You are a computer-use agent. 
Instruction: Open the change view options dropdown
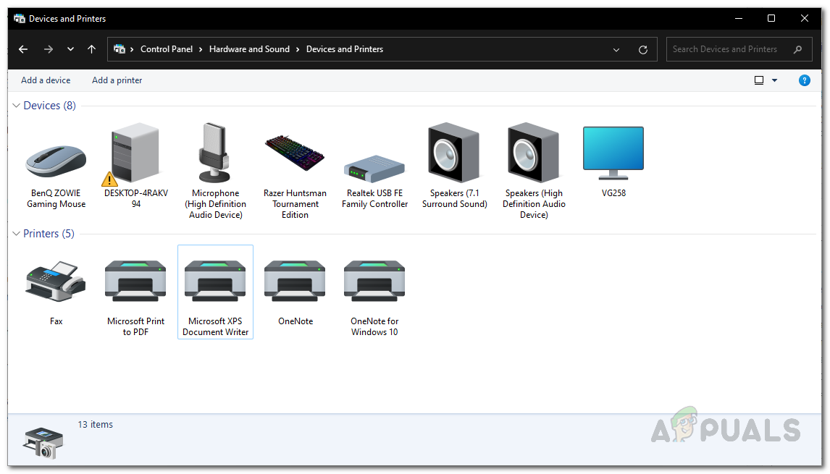tap(774, 80)
